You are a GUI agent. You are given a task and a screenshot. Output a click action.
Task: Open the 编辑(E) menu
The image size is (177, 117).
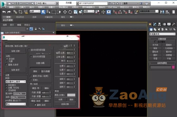(x=12, y=7)
